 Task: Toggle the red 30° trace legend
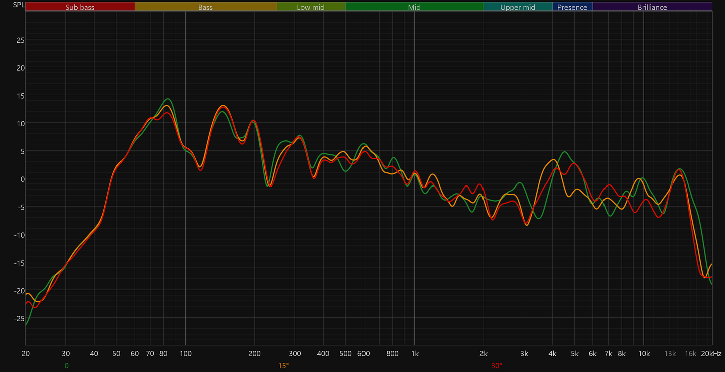pos(497,366)
